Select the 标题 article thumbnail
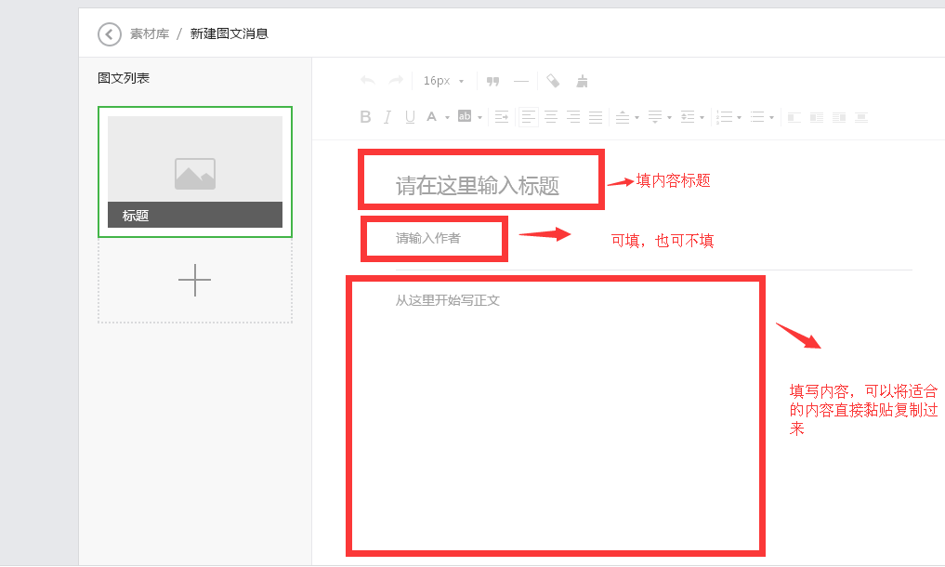This screenshot has width=945, height=567. pyautogui.click(x=195, y=172)
